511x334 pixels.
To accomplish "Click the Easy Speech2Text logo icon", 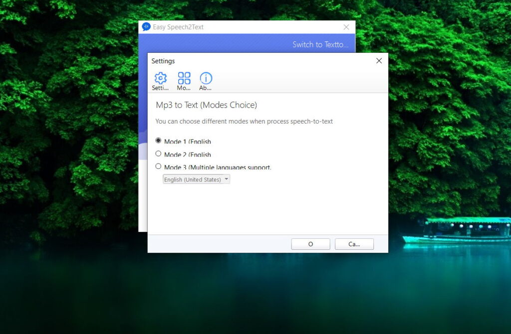I will tap(146, 27).
